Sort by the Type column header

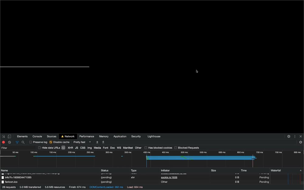coord(145,171)
